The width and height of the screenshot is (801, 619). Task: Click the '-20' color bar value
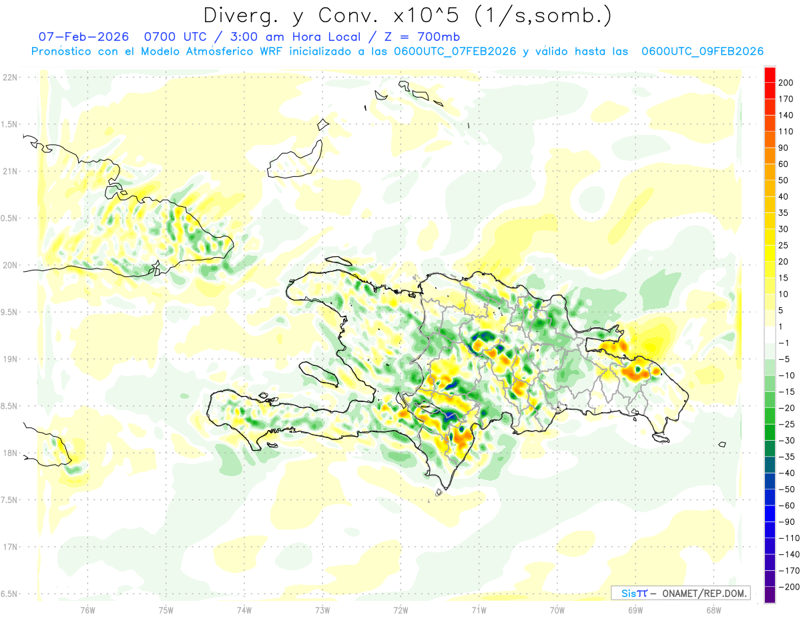click(x=786, y=409)
